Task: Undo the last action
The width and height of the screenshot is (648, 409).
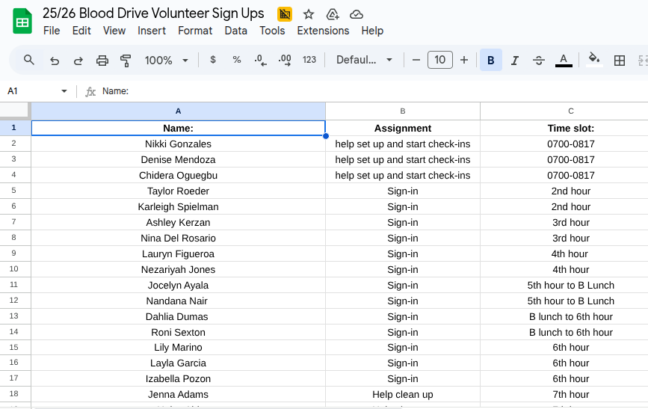Action: [x=55, y=60]
